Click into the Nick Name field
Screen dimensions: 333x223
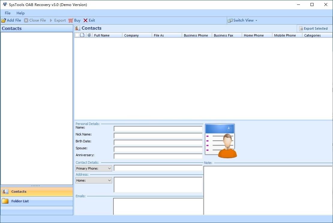tap(158, 135)
